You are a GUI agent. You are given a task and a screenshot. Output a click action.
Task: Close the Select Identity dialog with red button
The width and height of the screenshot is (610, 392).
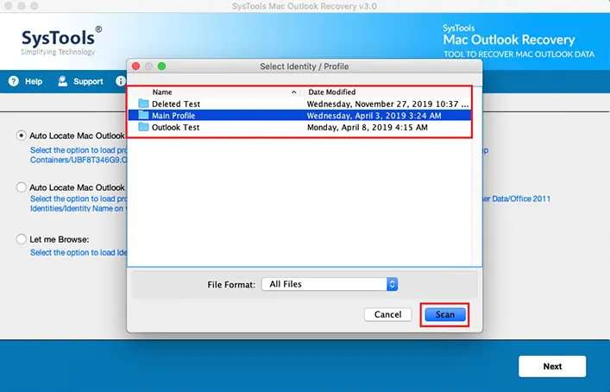click(135, 66)
